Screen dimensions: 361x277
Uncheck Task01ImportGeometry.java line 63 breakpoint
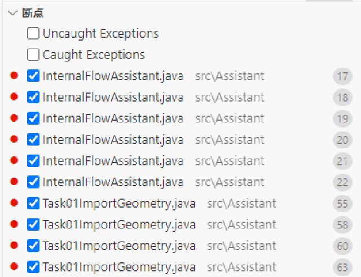33,267
